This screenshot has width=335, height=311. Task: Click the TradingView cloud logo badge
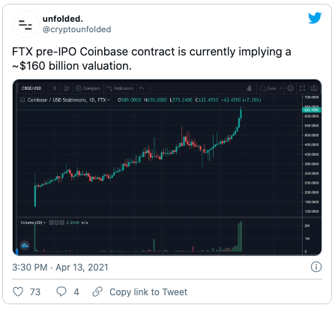pyautogui.click(x=25, y=246)
